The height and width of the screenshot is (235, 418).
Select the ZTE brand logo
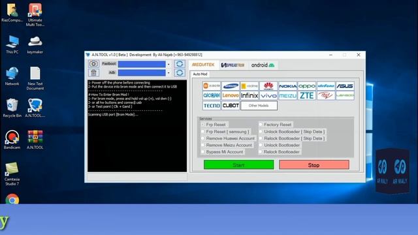[x=307, y=95]
